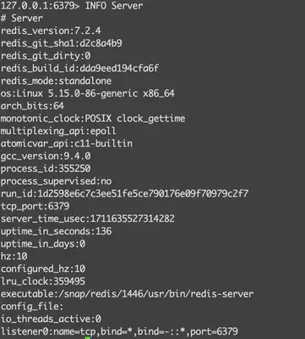The height and width of the screenshot is (339, 305).
Task: Click the redis_git_sha1 value d2c8a4b9
Action: click(101, 43)
